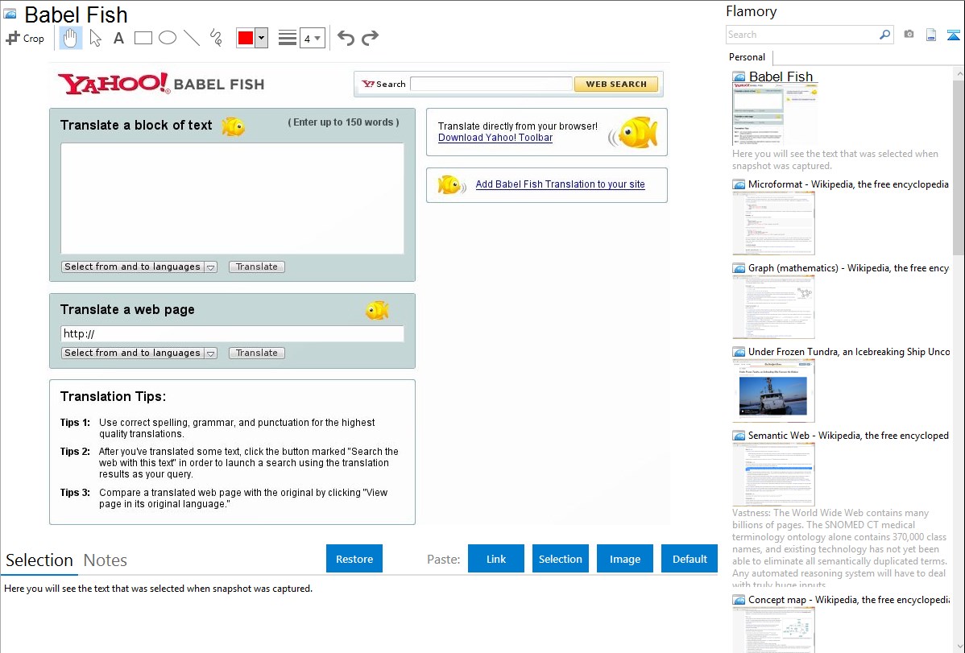Open web page language selection dropdown
Screen dimensions: 965x653
pyautogui.click(x=139, y=353)
